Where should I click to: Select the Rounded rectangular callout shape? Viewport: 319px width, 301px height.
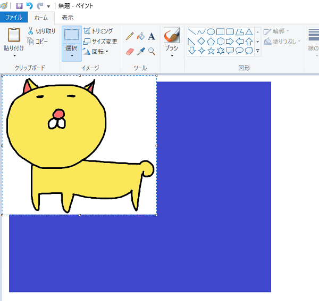(230, 51)
